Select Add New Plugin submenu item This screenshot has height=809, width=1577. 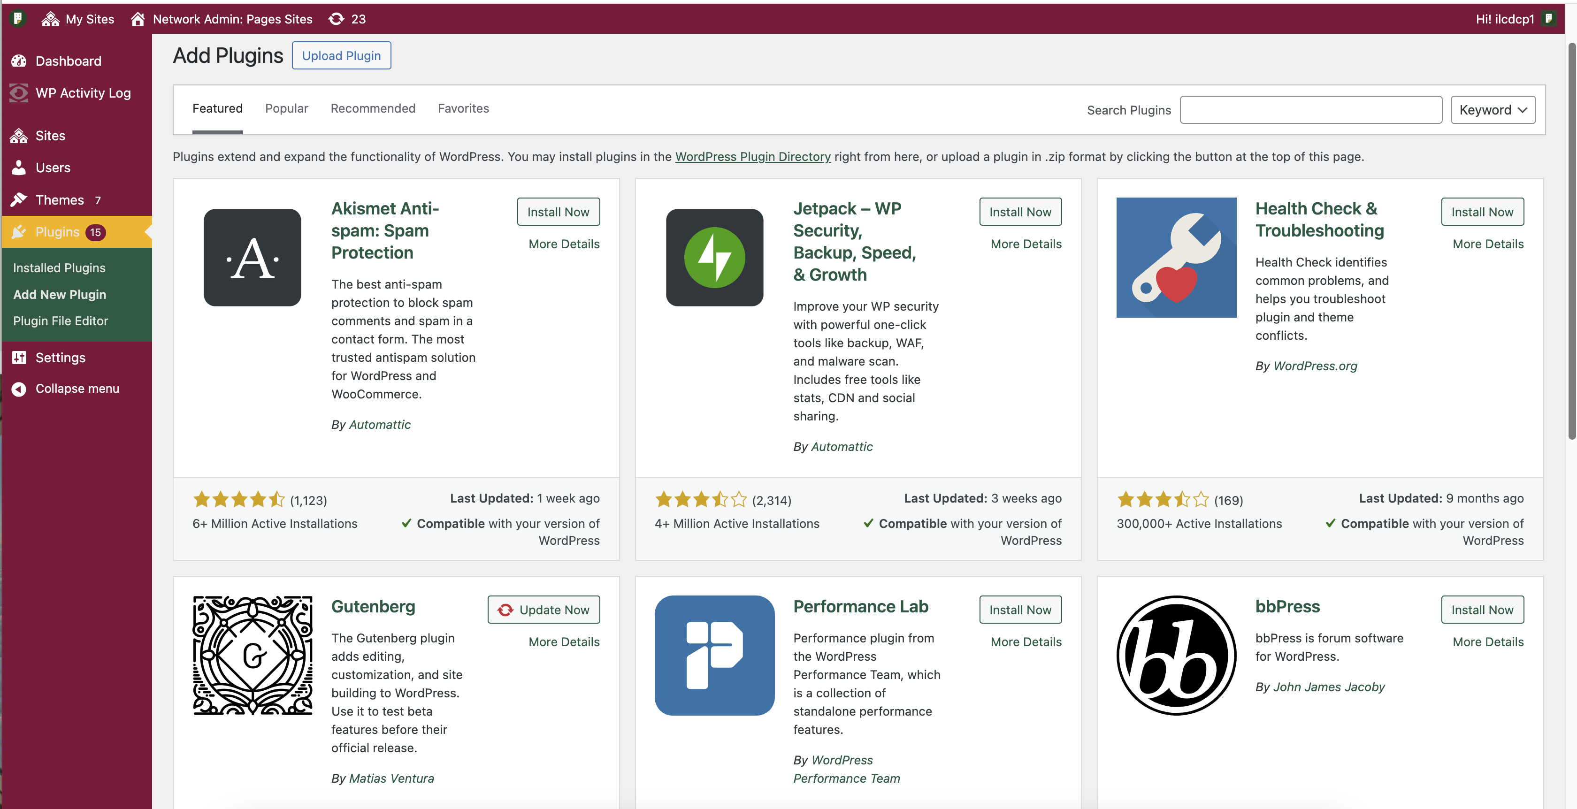pyautogui.click(x=60, y=294)
